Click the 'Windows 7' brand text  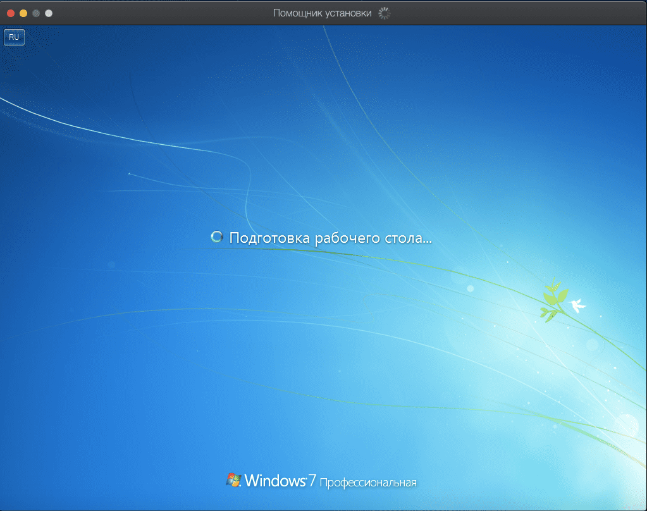tap(281, 481)
